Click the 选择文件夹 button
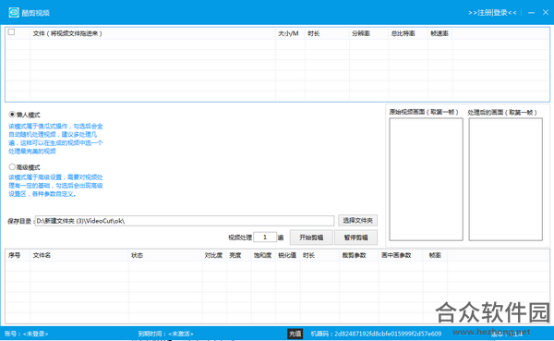Screen dimensions: 554x341 pos(357,220)
